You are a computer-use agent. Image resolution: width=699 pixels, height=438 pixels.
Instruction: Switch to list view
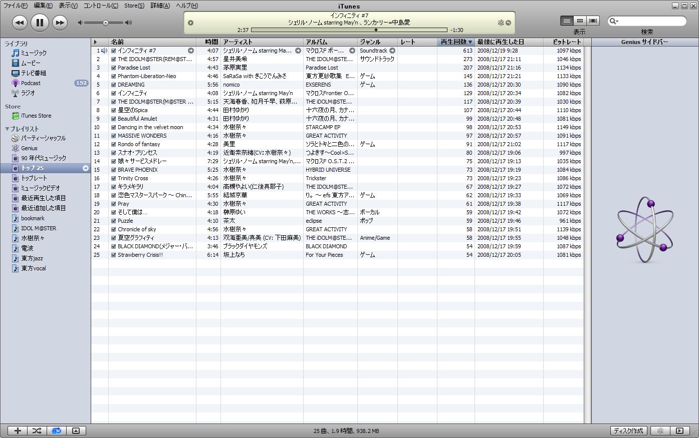pyautogui.click(x=567, y=21)
